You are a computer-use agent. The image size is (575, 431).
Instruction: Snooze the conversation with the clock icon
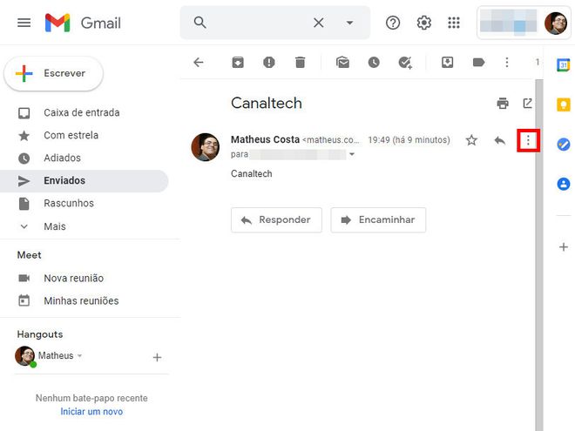tap(374, 63)
